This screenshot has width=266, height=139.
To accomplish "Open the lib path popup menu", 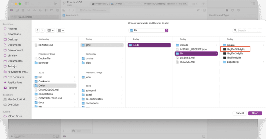I will (x=149, y=30).
